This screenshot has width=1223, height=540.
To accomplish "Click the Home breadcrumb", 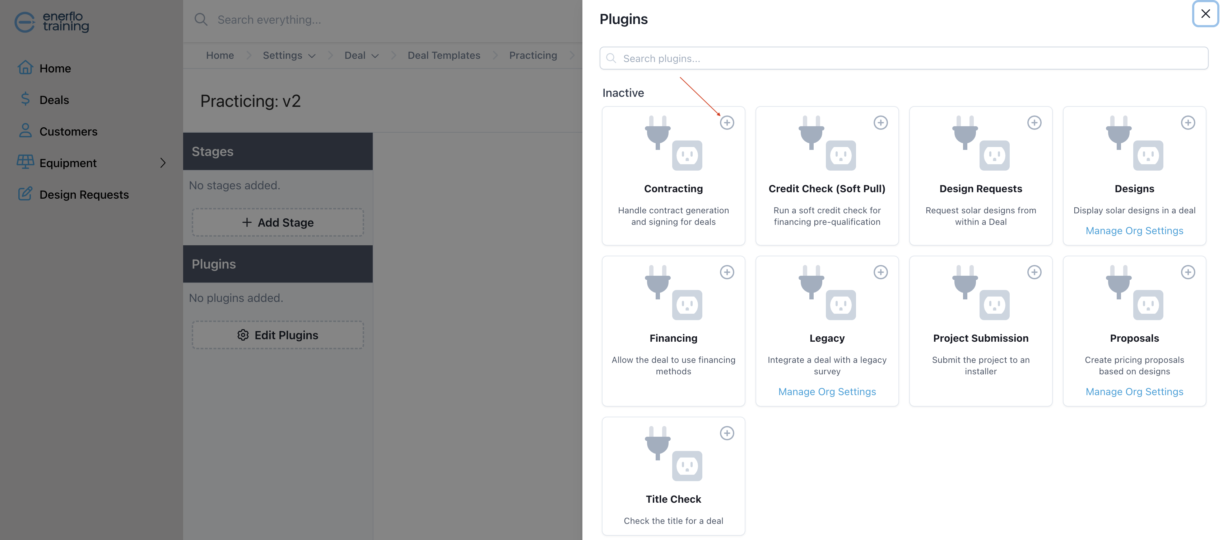I will pyautogui.click(x=220, y=56).
